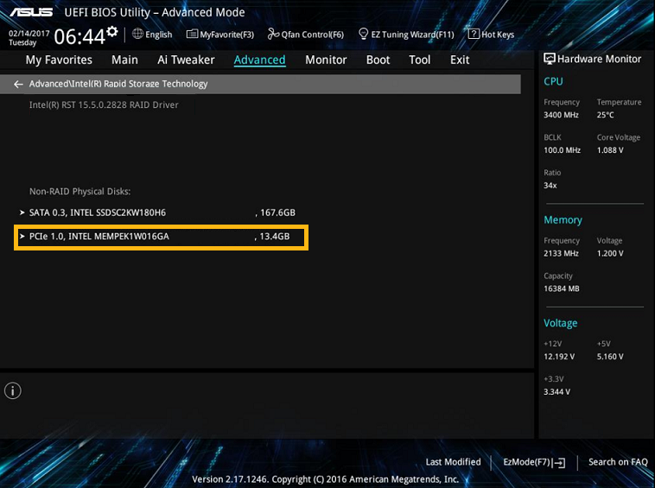Click the Voltage section heading
655x488 pixels.
[x=560, y=323]
